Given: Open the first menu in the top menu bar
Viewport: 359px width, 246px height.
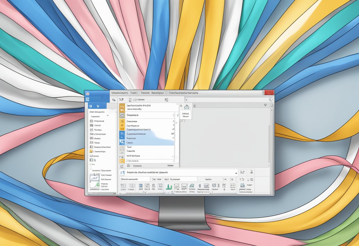Looking at the screenshot, I should 117,93.
